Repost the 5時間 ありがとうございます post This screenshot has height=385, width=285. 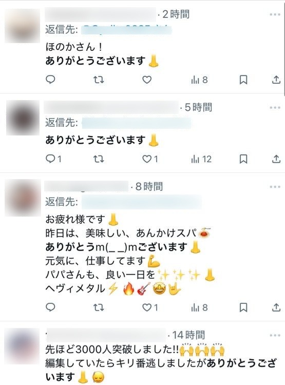pyautogui.click(x=99, y=159)
